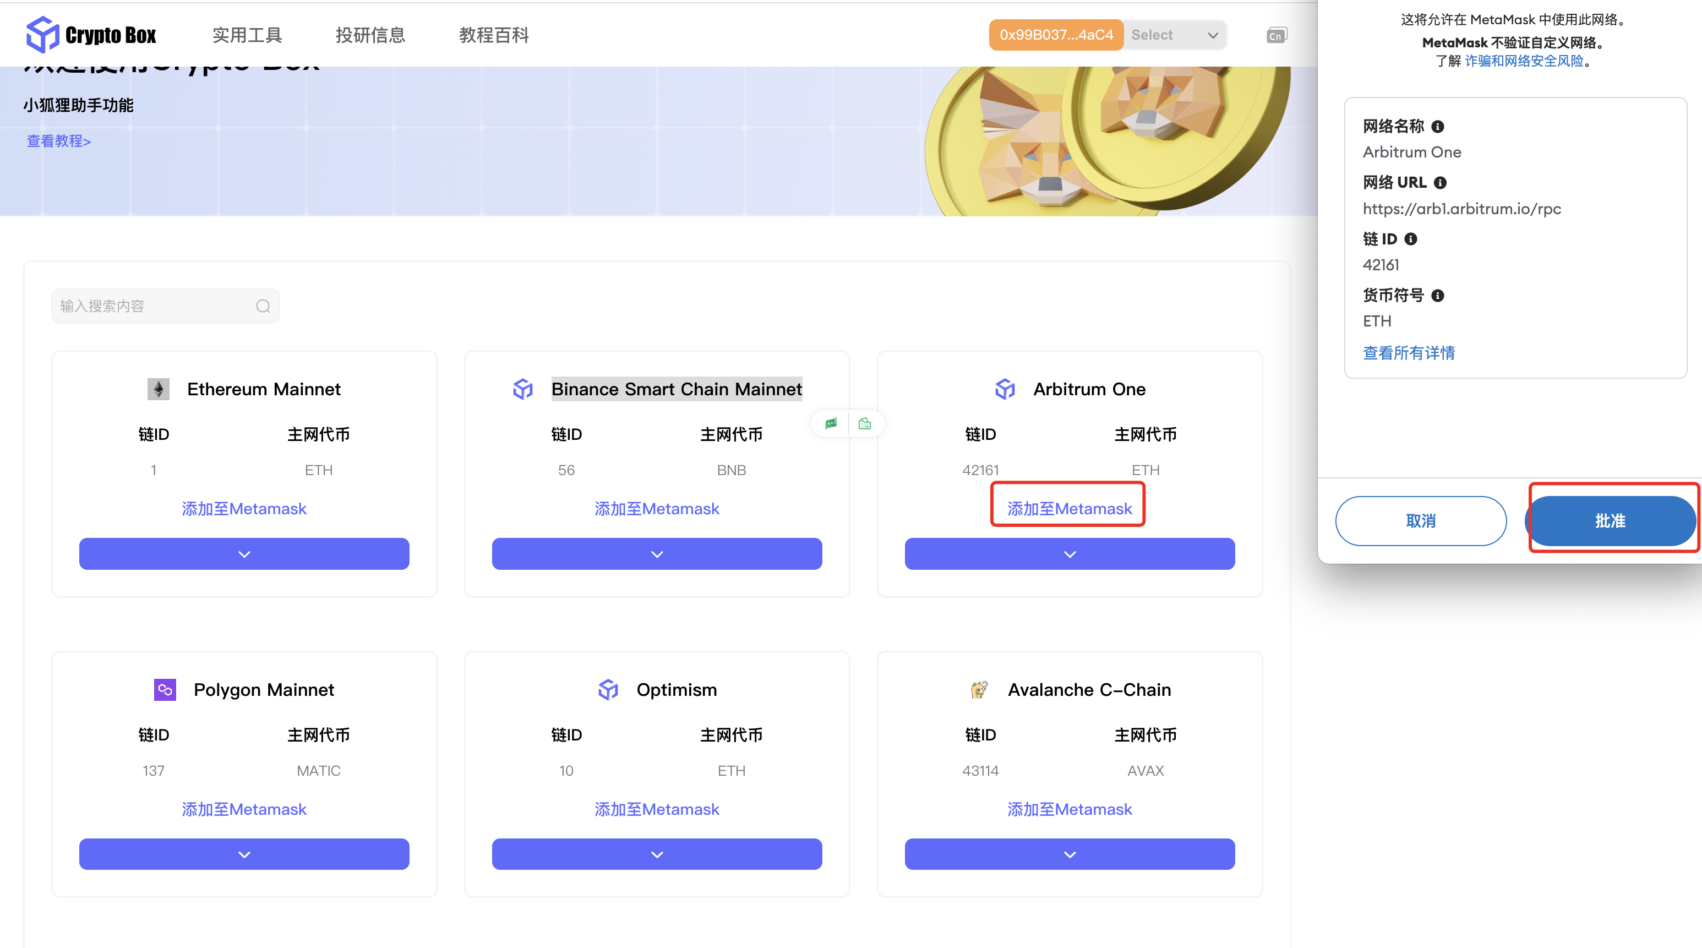Click the Arbitrum One network name in popup
The image size is (1702, 948).
(1412, 152)
